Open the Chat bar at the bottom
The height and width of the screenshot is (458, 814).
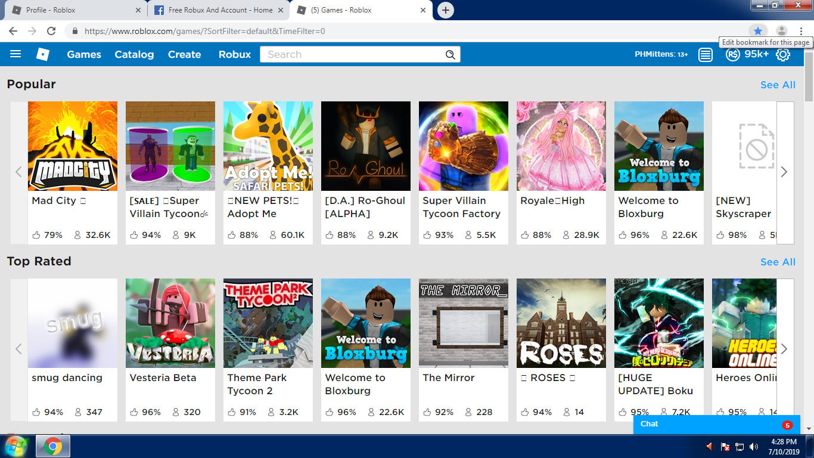click(718, 425)
